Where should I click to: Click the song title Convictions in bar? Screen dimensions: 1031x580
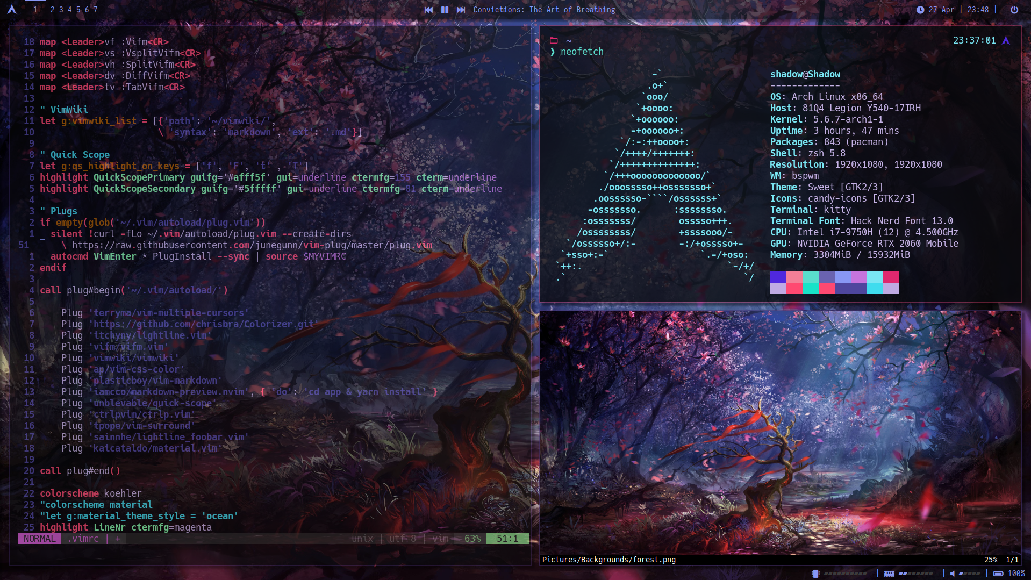544,10
